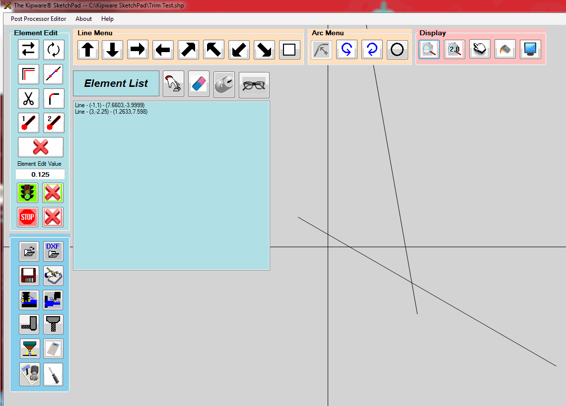Click the number 2 endpoint edit icon
This screenshot has width=566, height=406.
point(54,123)
